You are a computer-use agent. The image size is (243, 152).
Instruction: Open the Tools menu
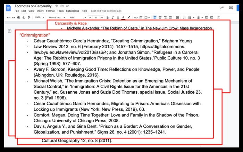coord(60,11)
